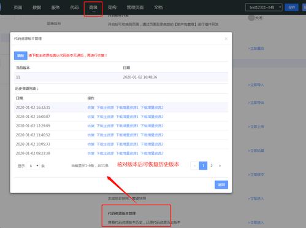
Task: Click 下载增量资源2 in the 10:05:33 row
Action: (x=152, y=144)
